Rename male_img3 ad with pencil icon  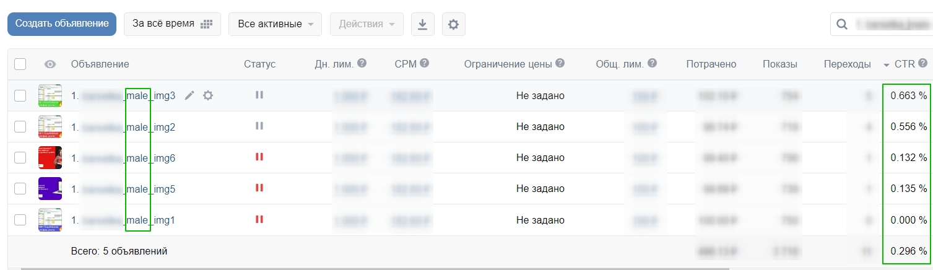pos(189,95)
